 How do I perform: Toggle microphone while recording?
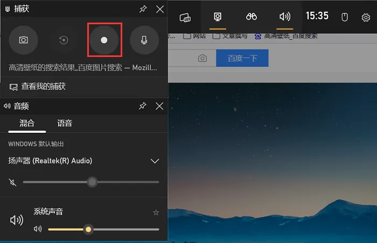point(144,40)
